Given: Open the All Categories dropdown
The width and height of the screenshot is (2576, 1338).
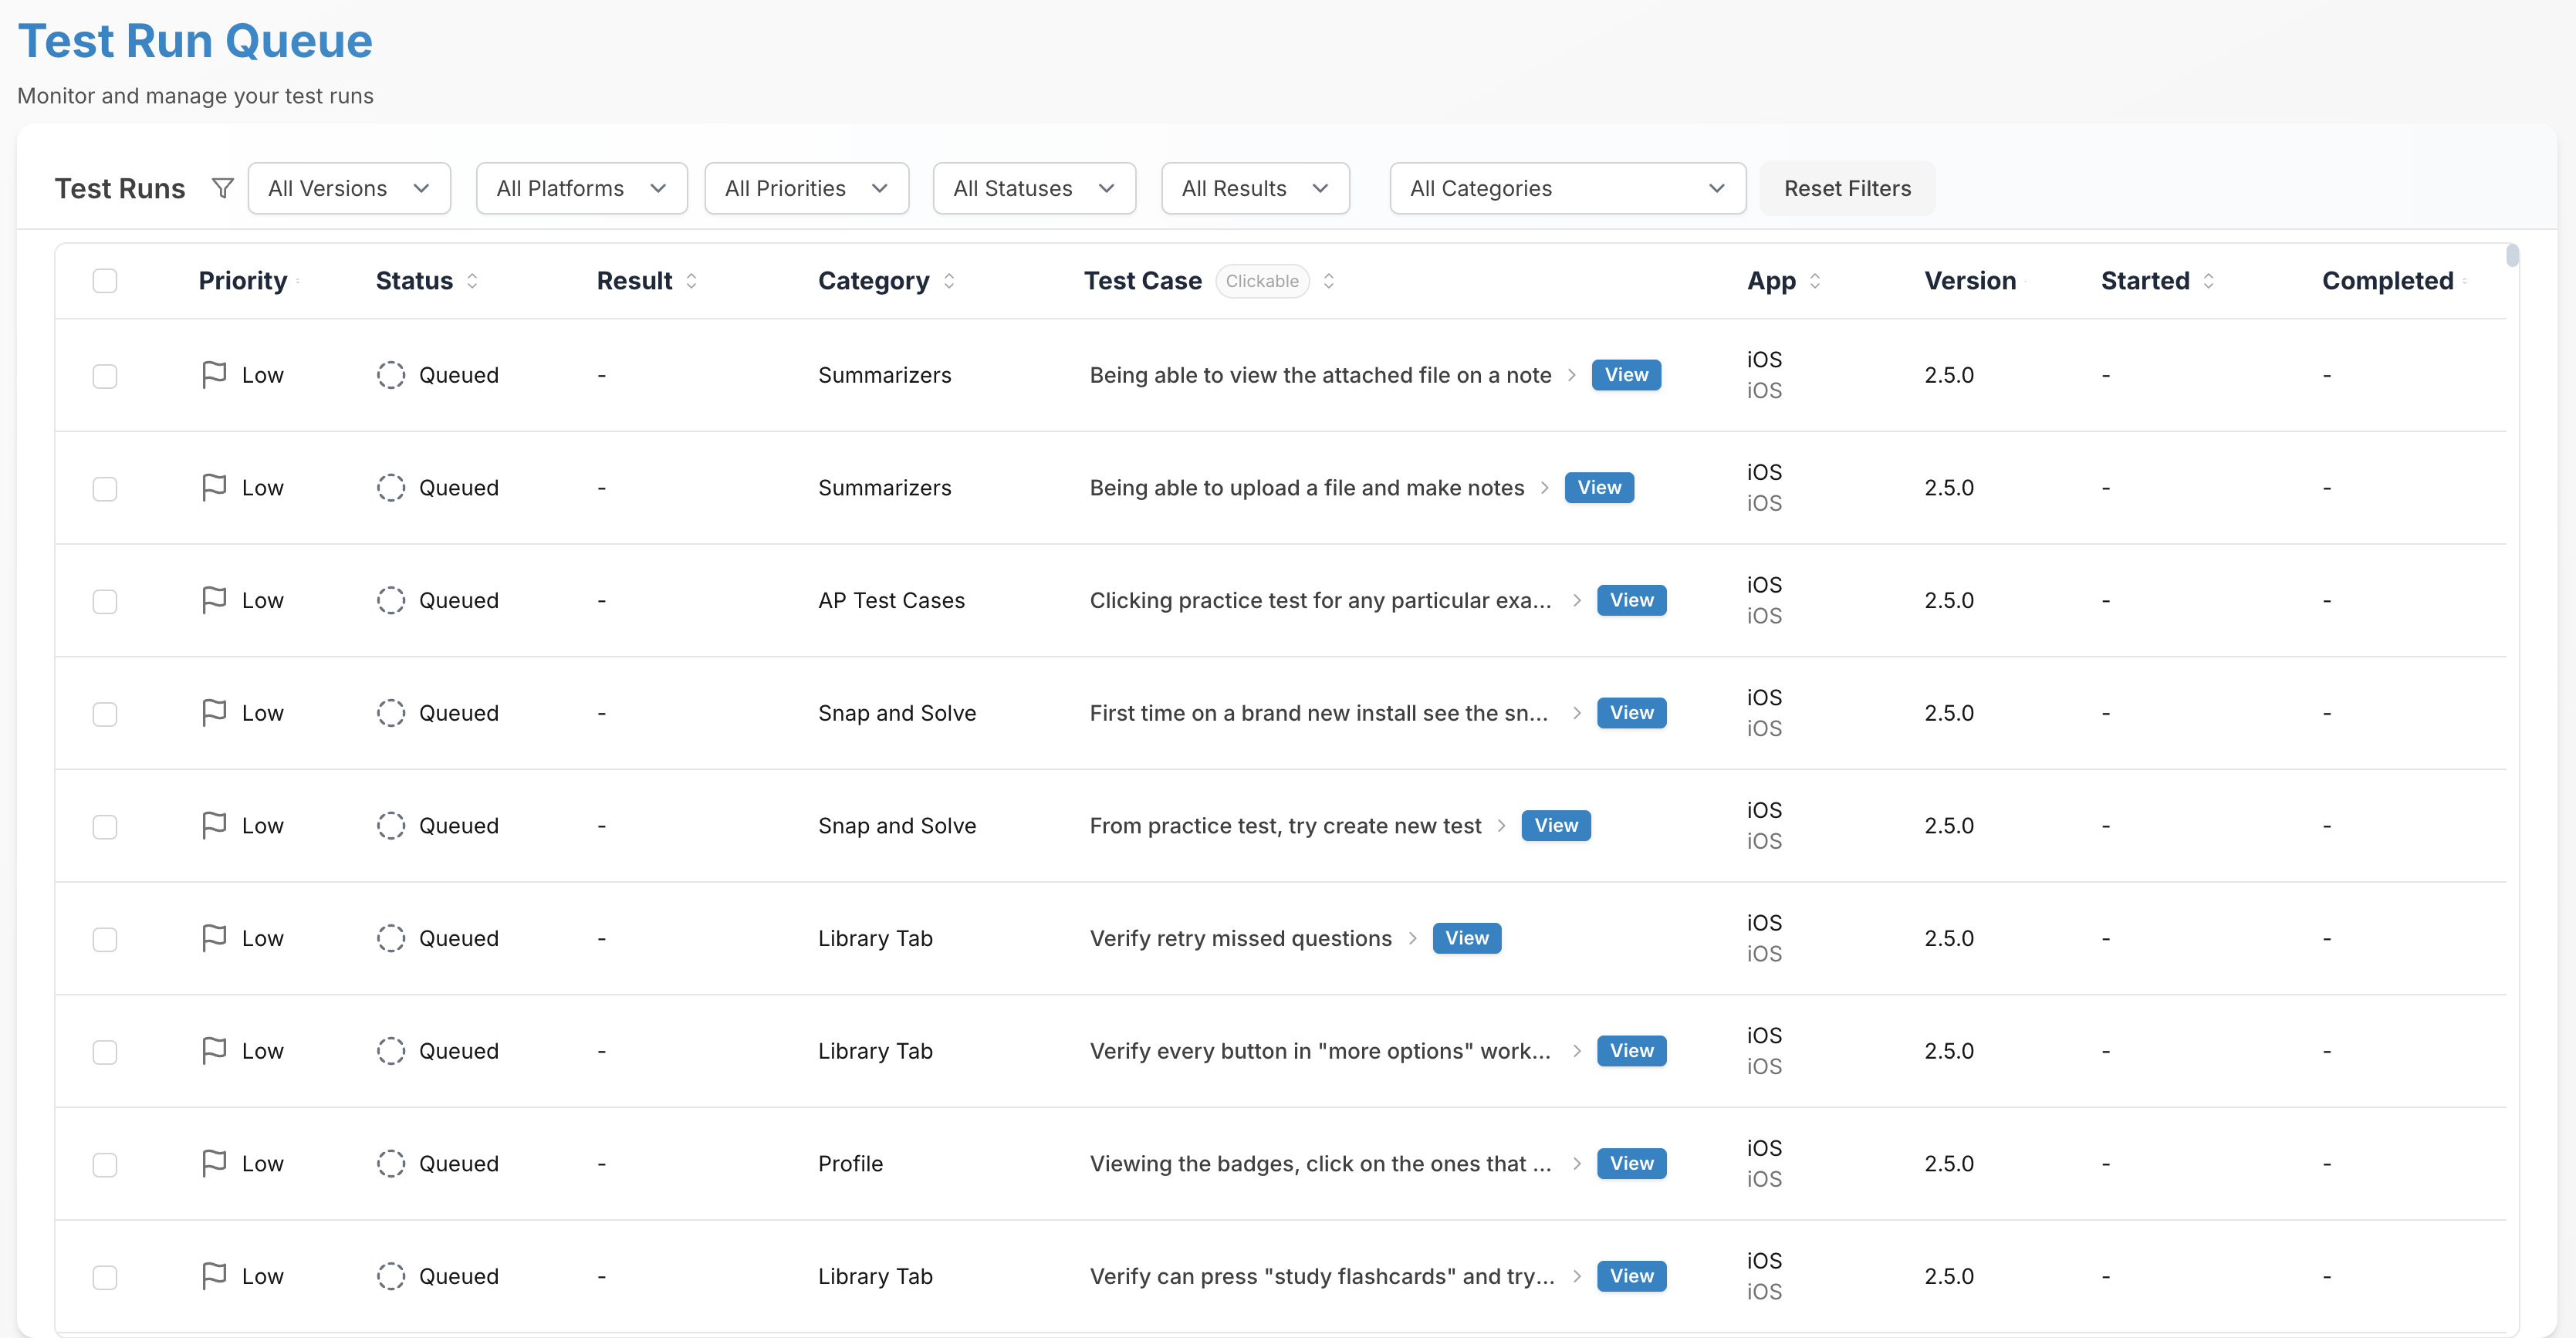Looking at the screenshot, I should coord(1567,188).
